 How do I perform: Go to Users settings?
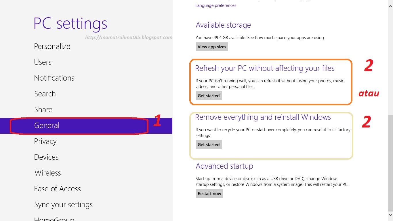pyautogui.click(x=43, y=62)
